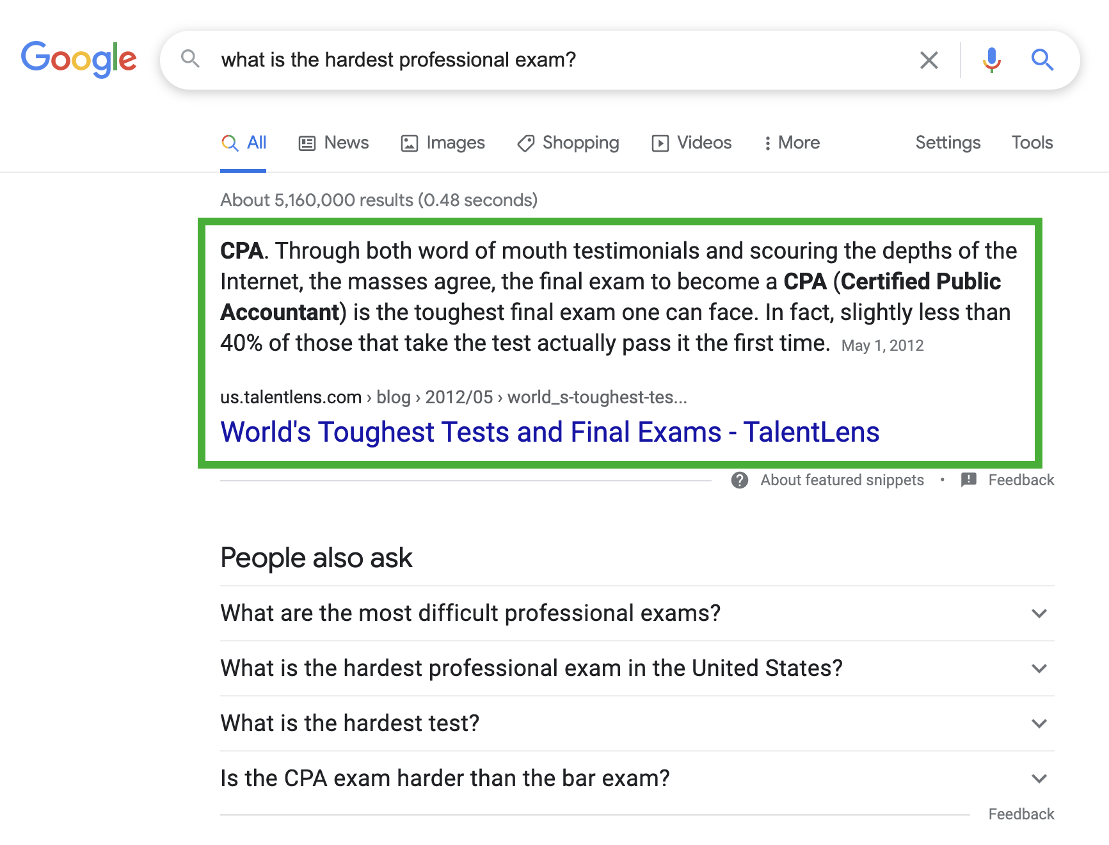Image resolution: width=1109 pixels, height=845 pixels.
Task: Switch to the Images tab
Action: click(x=443, y=143)
